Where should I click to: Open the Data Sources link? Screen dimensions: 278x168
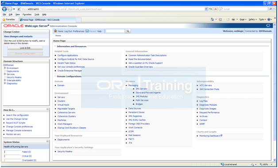(135, 108)
